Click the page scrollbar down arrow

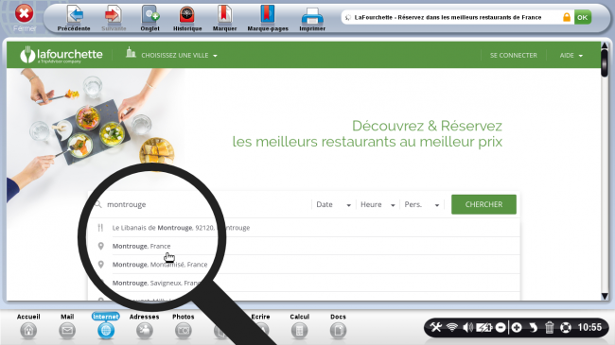coord(605,296)
